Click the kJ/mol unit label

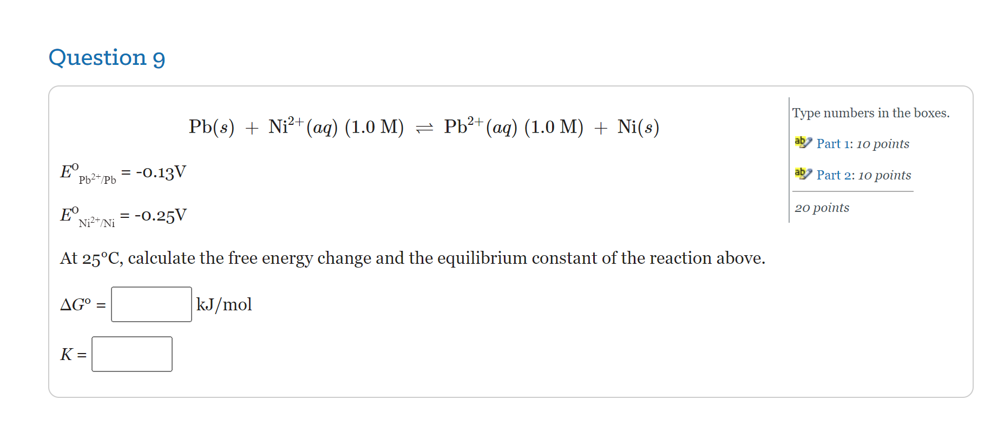pos(224,304)
